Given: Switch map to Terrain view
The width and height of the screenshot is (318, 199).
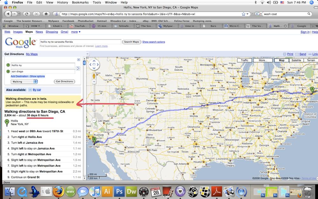Looking at the screenshot, I should click(311, 60).
